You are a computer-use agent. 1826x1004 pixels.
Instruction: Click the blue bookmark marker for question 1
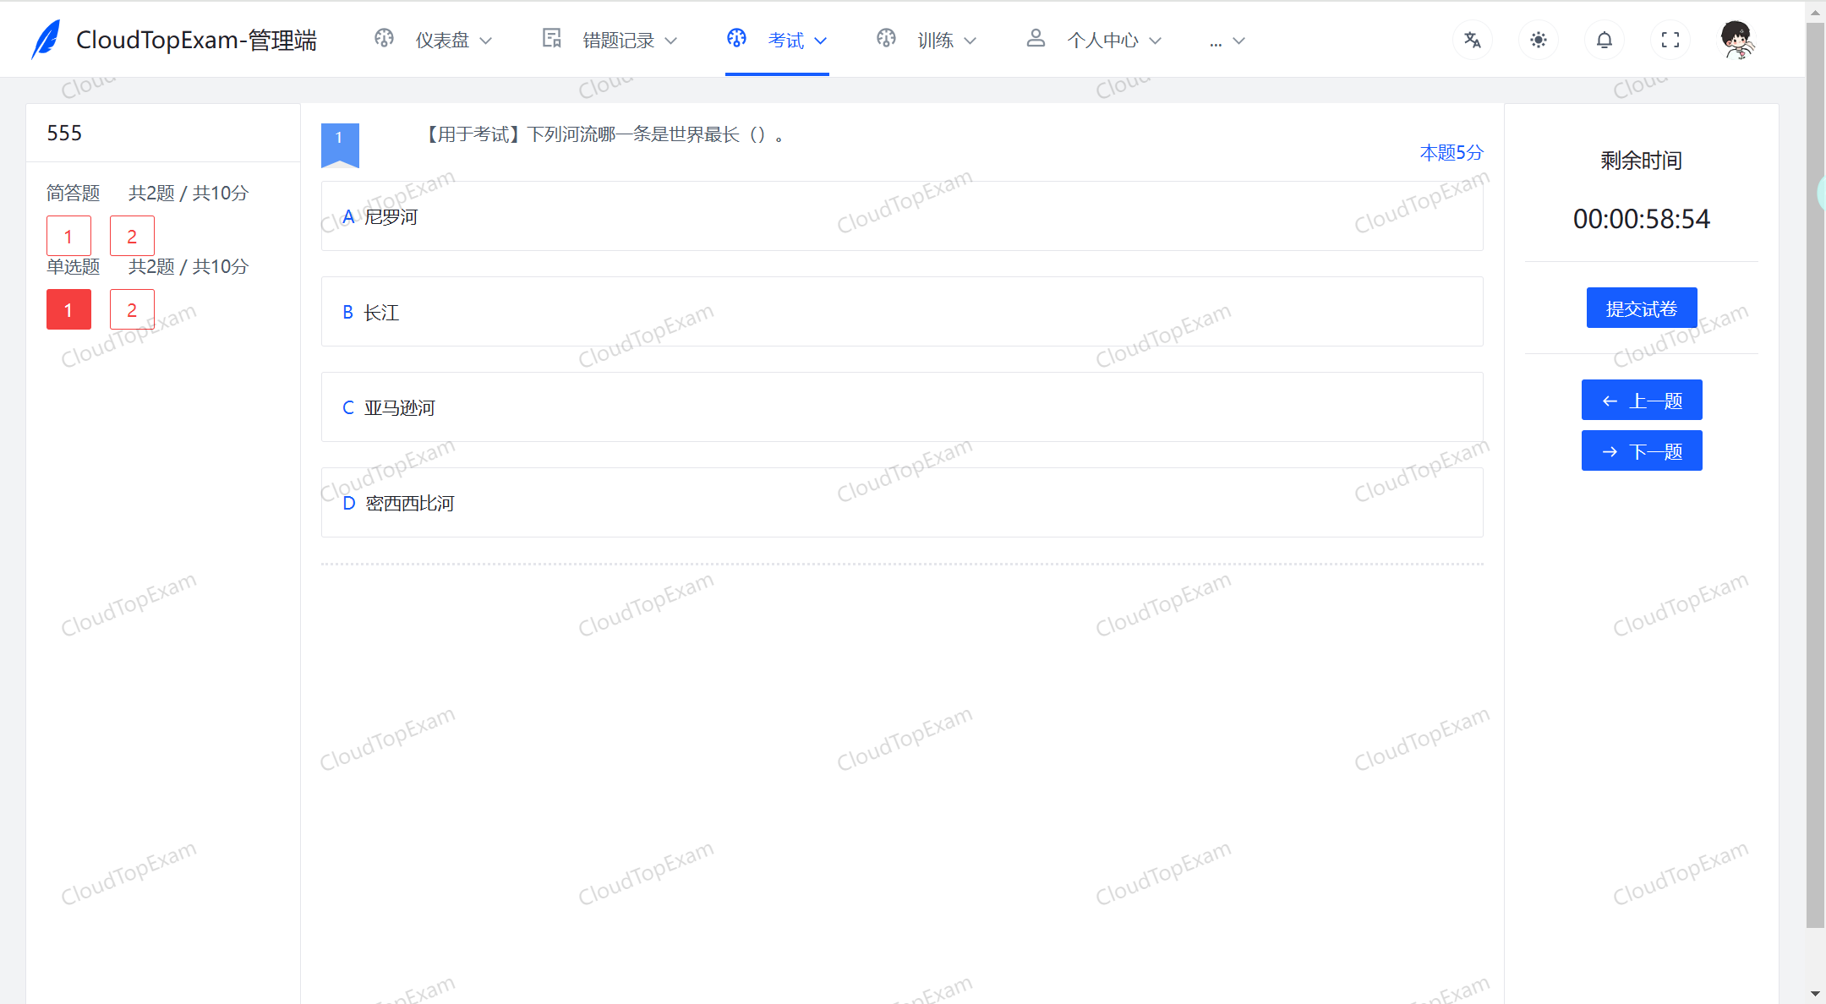point(340,144)
